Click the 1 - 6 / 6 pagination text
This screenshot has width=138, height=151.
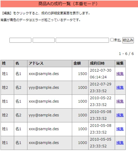coord(126,54)
